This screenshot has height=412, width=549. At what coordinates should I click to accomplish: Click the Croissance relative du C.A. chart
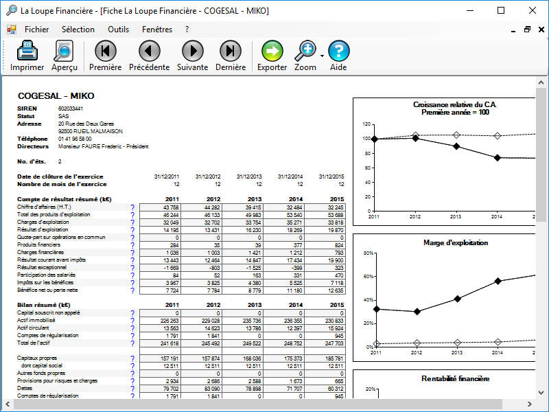[444, 162]
